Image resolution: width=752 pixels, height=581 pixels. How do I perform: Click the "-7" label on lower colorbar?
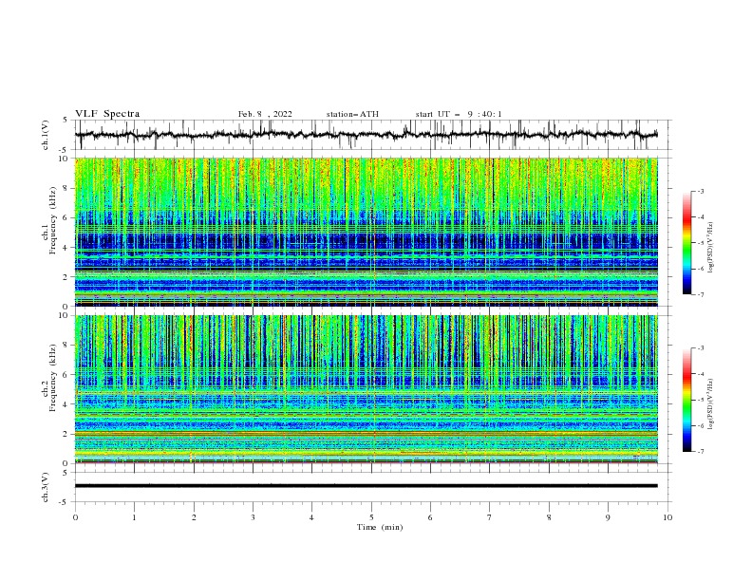[x=700, y=451]
